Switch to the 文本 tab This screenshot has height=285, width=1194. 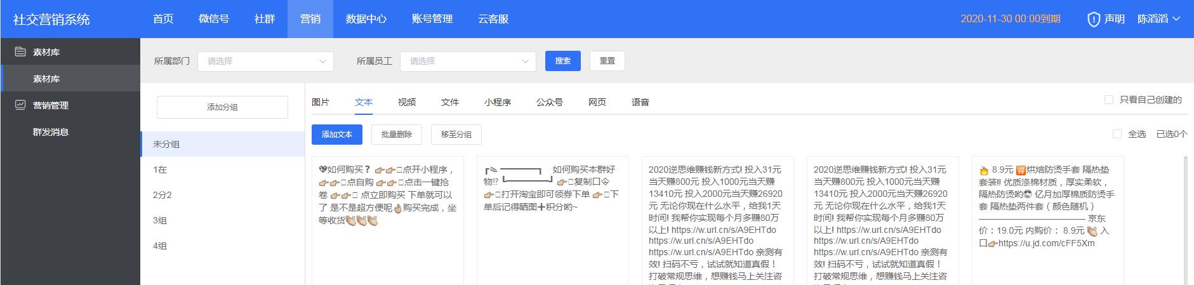tap(364, 102)
